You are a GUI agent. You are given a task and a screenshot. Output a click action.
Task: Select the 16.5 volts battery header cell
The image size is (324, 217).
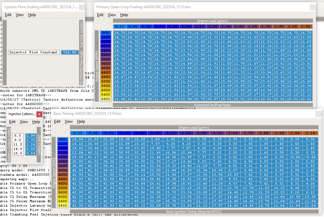coord(18,153)
